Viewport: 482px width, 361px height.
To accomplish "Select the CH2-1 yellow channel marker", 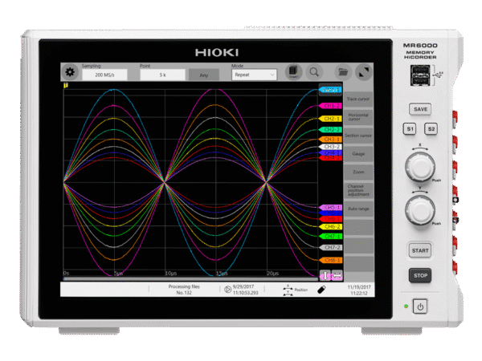I will pyautogui.click(x=330, y=119).
